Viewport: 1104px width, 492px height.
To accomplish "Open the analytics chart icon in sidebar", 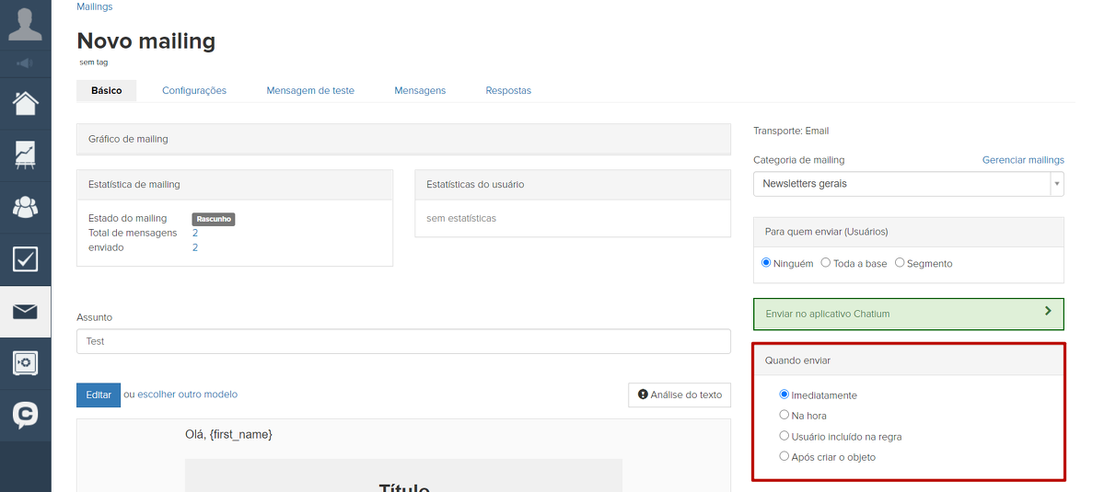I will pos(25,154).
